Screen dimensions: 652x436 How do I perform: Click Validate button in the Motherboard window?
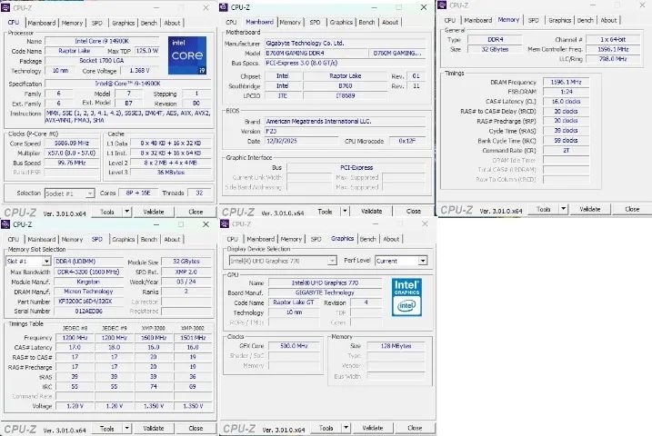pyautogui.click(x=371, y=212)
